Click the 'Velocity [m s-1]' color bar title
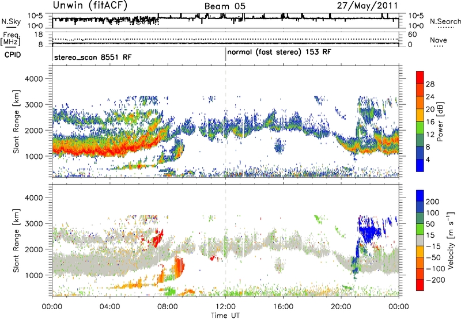This screenshot has height=319, width=461. 450,240
